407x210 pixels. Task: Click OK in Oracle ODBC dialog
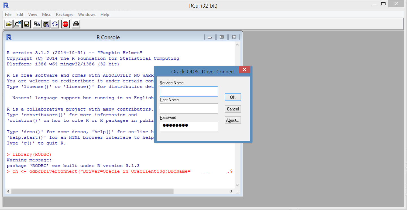click(x=233, y=97)
